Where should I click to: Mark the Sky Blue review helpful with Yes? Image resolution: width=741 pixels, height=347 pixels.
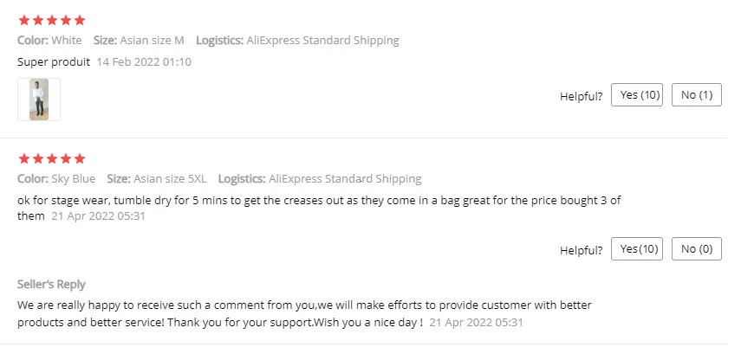[637, 249]
